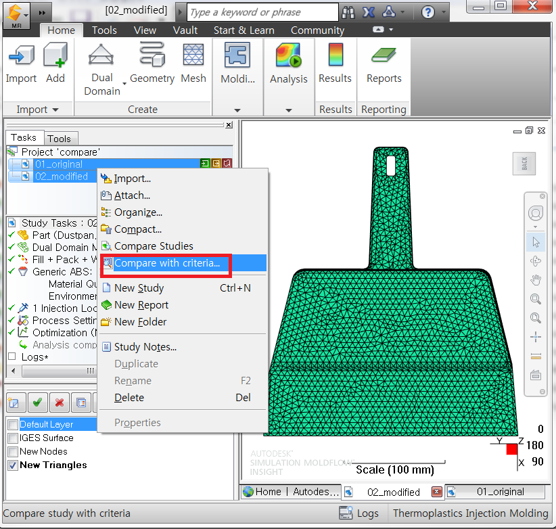Viewport: 556px width, 529px height.
Task: Click the BACK face of view cube
Action: pyautogui.click(x=524, y=164)
